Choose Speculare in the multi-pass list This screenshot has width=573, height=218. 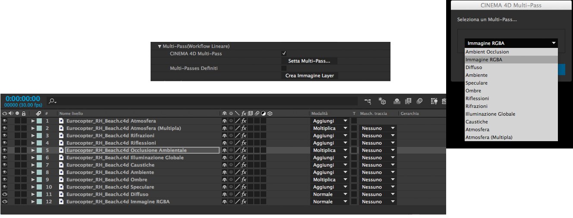511,83
